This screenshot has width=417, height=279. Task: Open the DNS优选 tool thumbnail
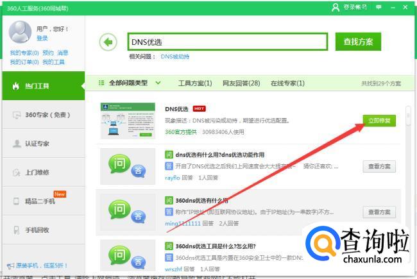click(128, 121)
